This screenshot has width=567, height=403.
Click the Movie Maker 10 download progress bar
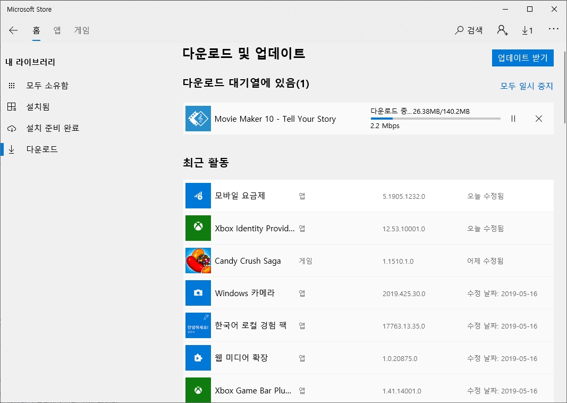click(435, 119)
